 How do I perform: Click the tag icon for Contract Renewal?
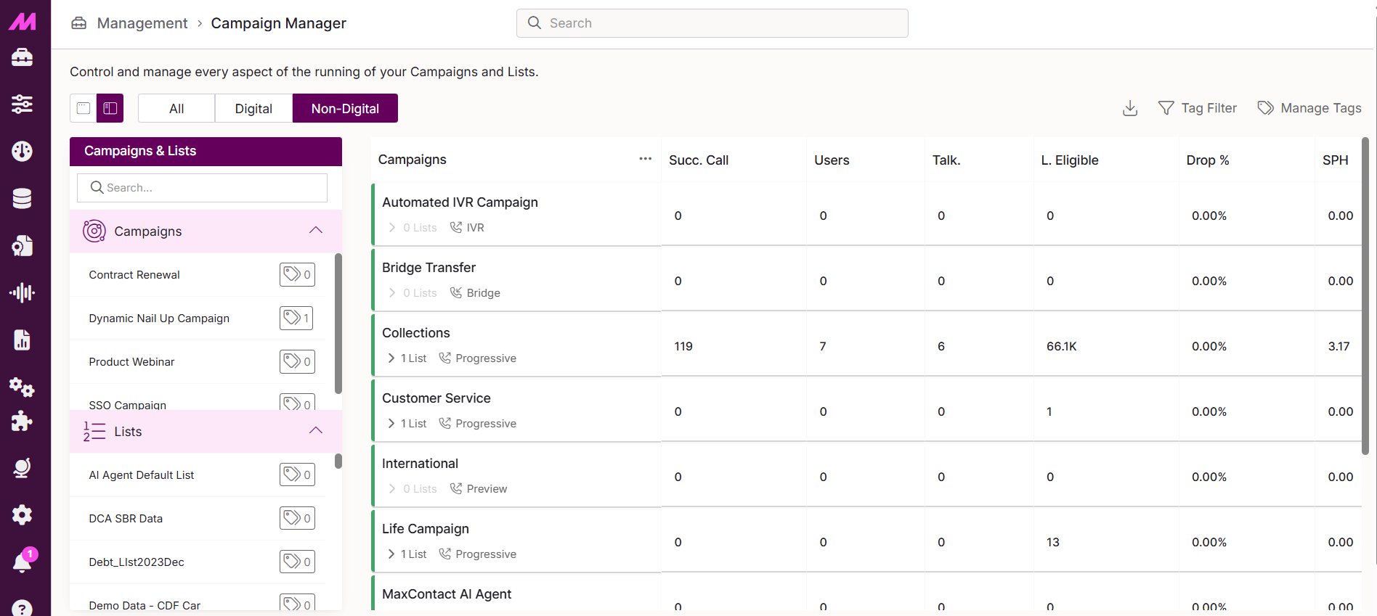tap(297, 274)
